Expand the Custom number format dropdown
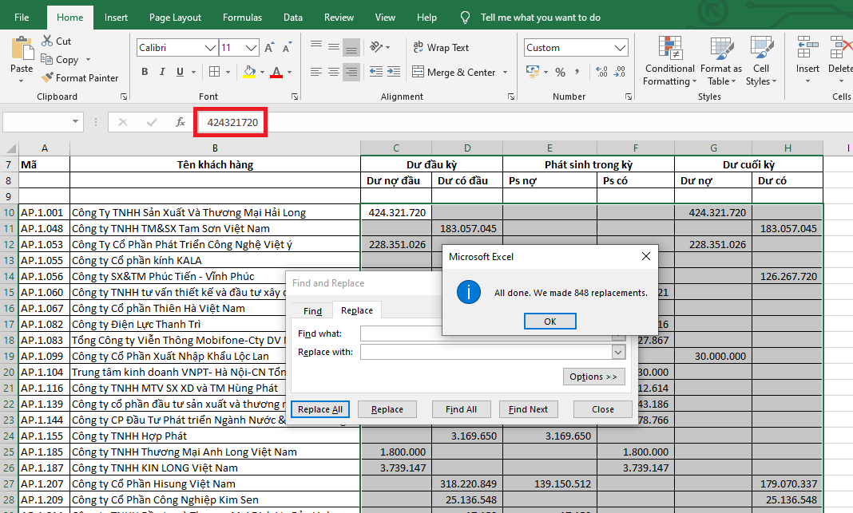Viewport: 853px width, 513px height. [x=621, y=48]
